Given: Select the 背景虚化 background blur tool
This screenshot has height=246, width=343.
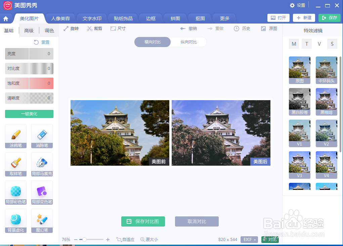Looking at the screenshot, I should coord(15,221).
